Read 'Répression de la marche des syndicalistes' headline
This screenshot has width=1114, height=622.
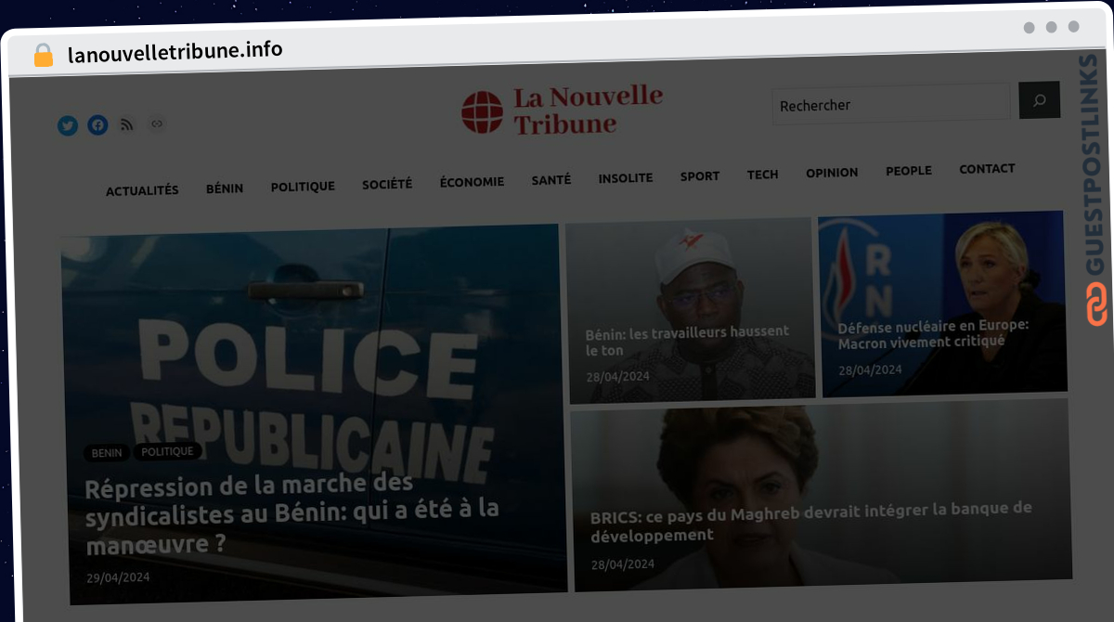[x=292, y=514]
